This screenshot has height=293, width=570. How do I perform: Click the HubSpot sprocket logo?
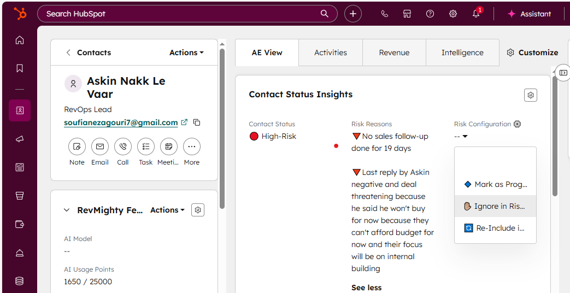(20, 14)
